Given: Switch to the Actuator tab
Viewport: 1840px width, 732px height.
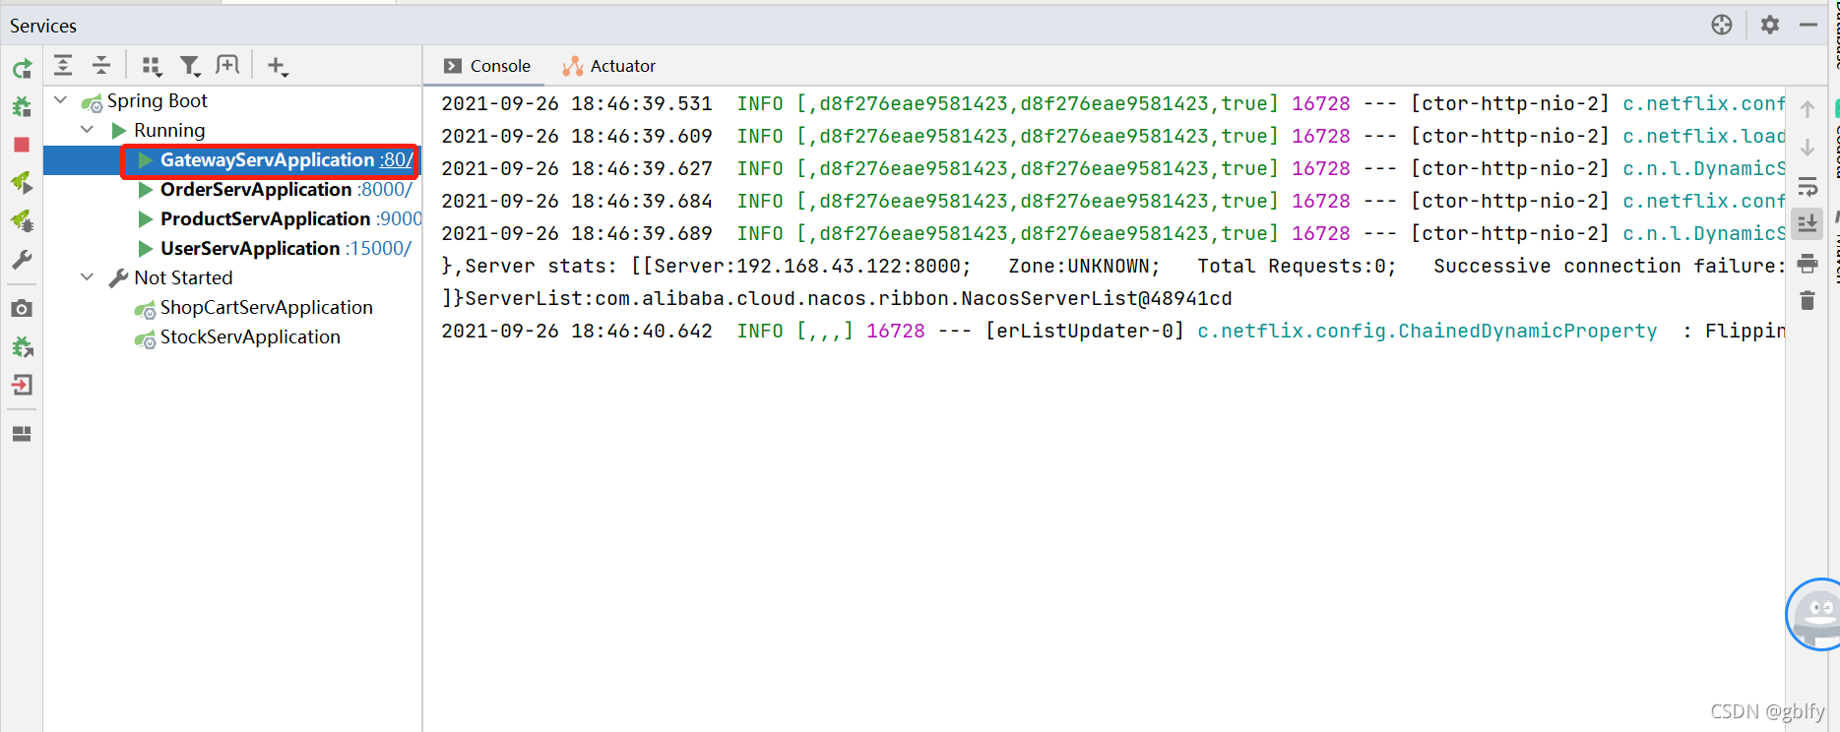Looking at the screenshot, I should (x=609, y=66).
